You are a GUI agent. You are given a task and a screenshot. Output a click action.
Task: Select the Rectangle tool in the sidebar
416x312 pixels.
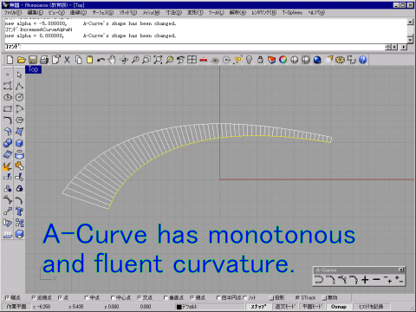(x=8, y=109)
